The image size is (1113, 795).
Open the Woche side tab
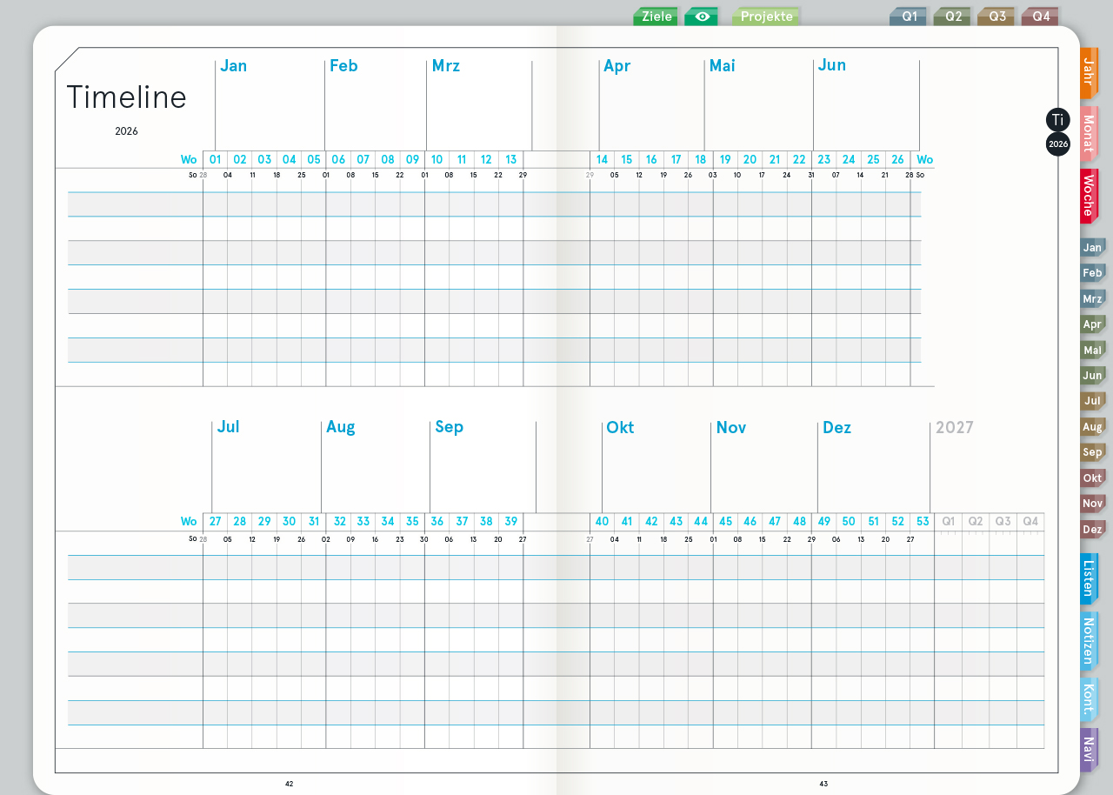pos(1089,197)
